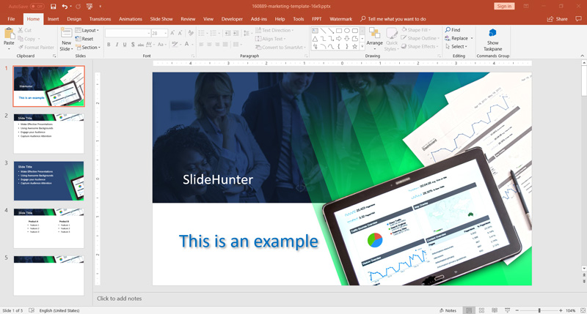Image resolution: width=587 pixels, height=314 pixels.
Task: Switch to Slide Sorter view
Action: (x=481, y=310)
